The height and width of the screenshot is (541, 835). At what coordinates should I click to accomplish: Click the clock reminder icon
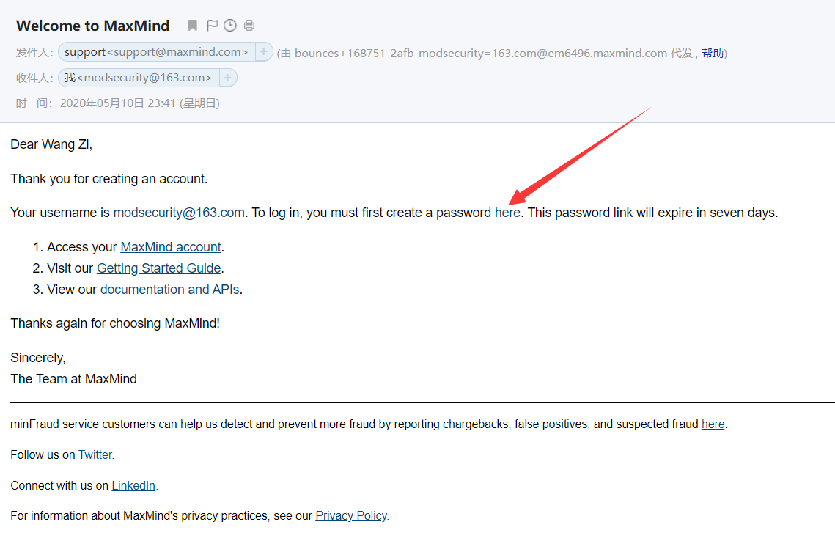[x=230, y=25]
